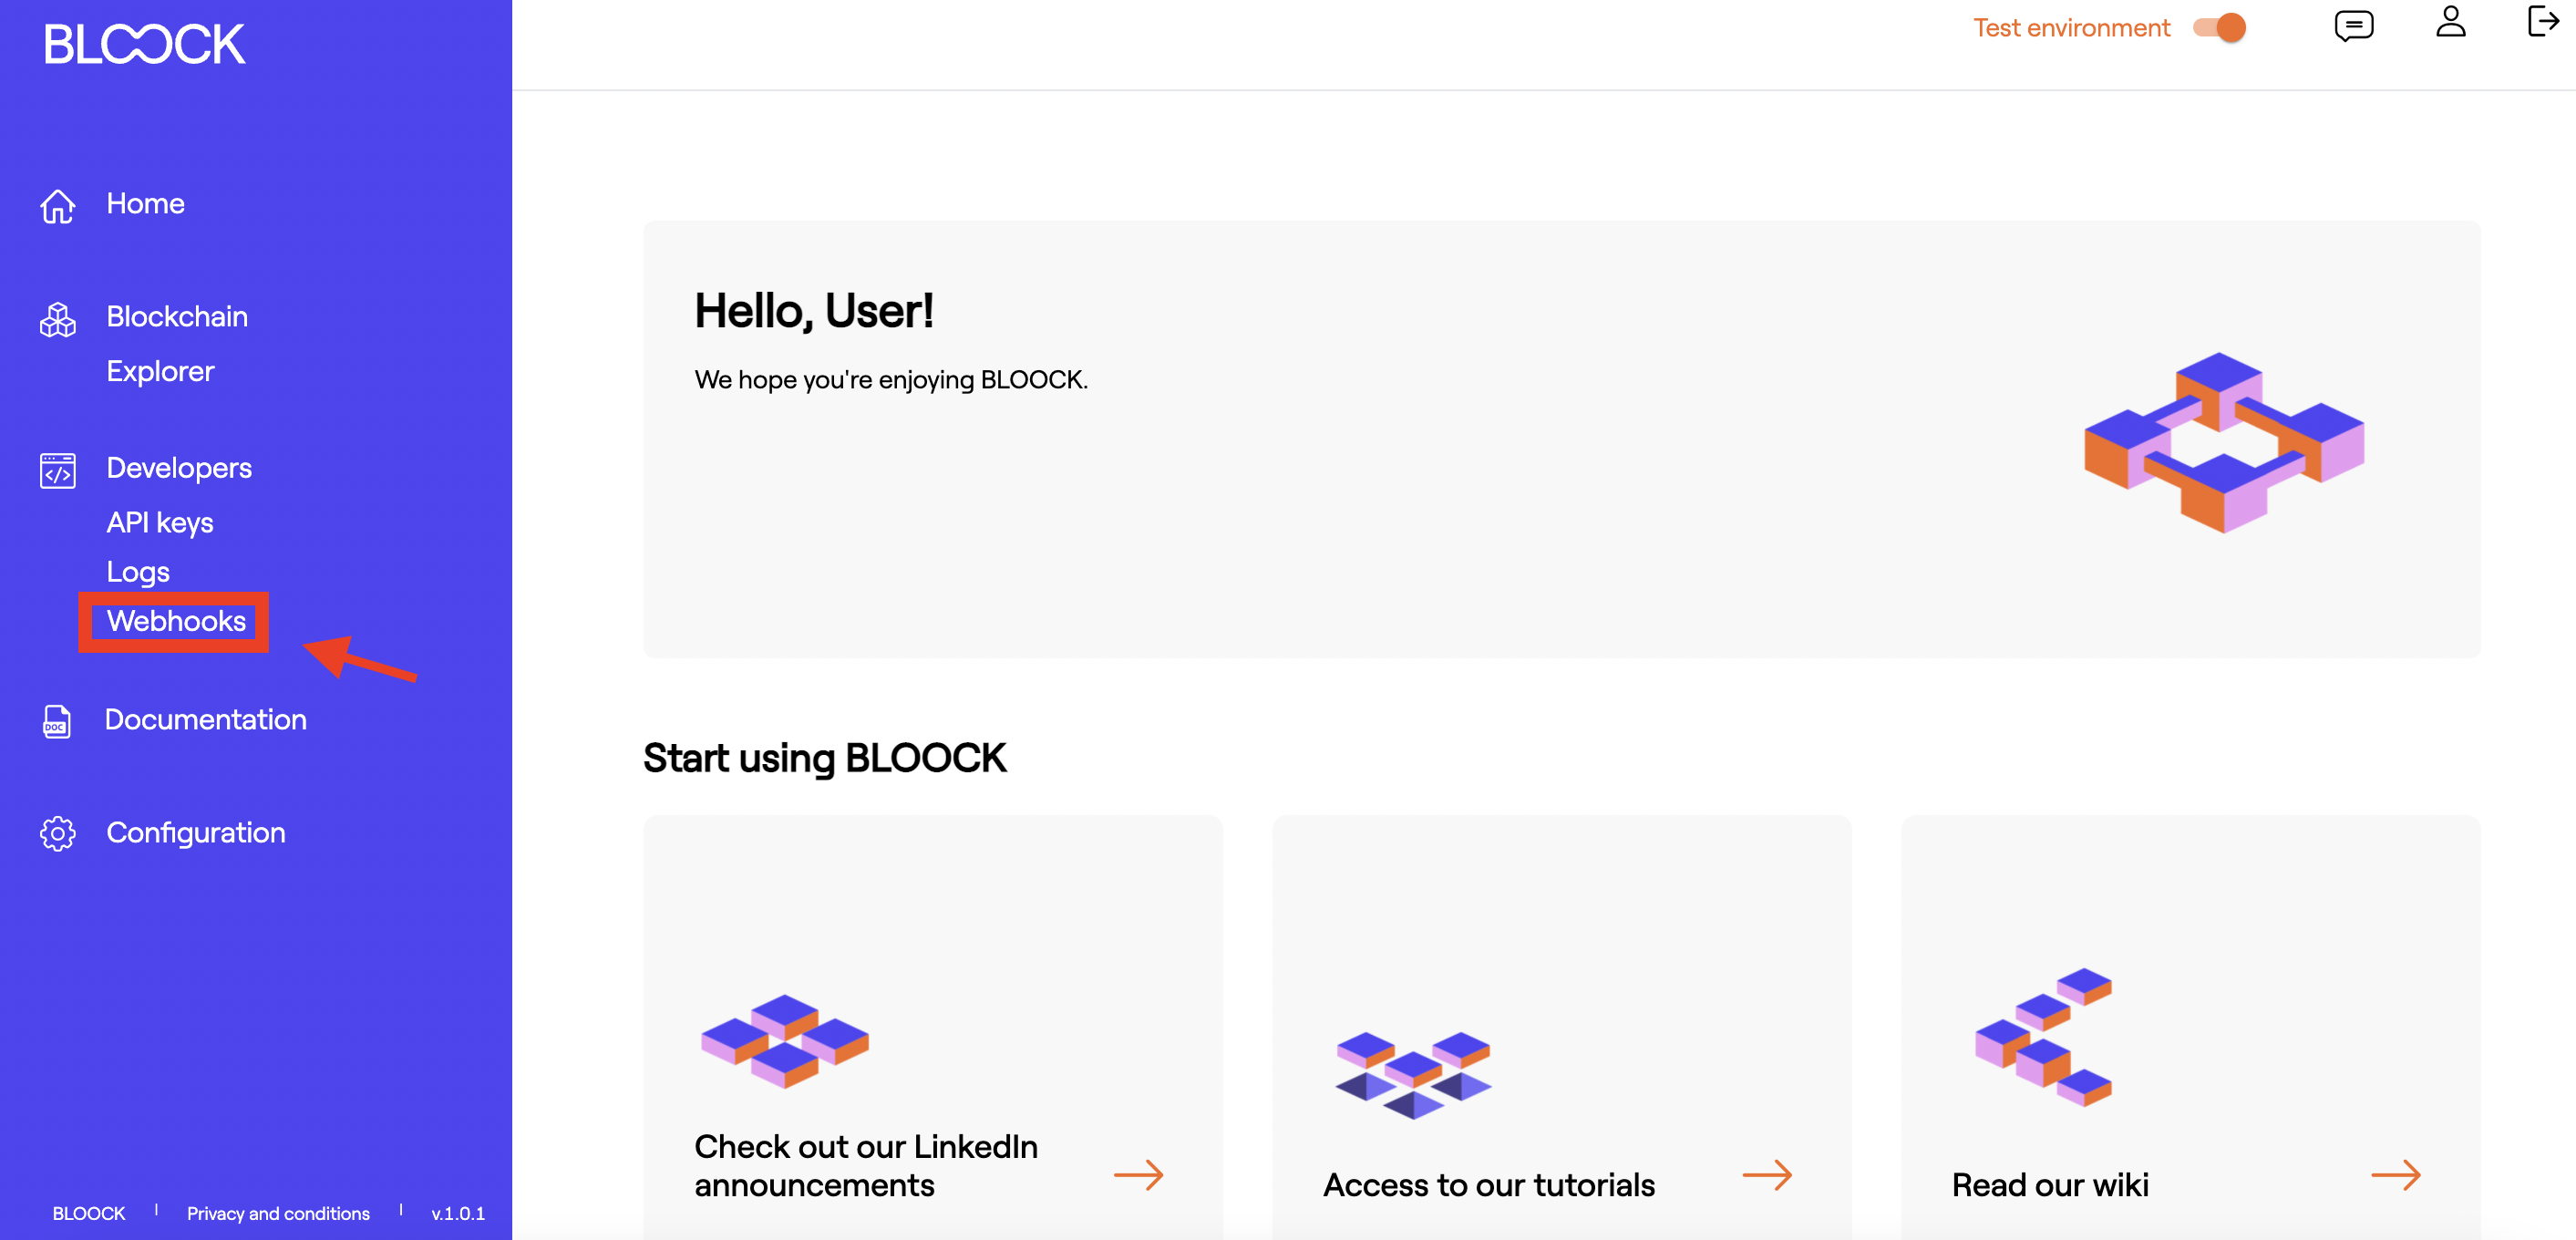Click the Read our wiki link

point(2049,1185)
